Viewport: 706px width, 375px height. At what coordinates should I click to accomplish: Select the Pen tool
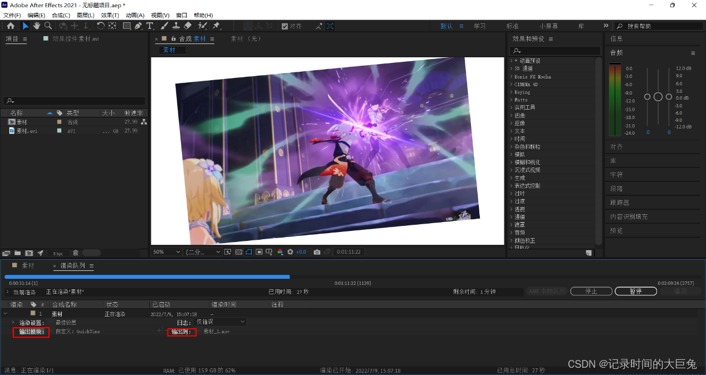coord(139,26)
